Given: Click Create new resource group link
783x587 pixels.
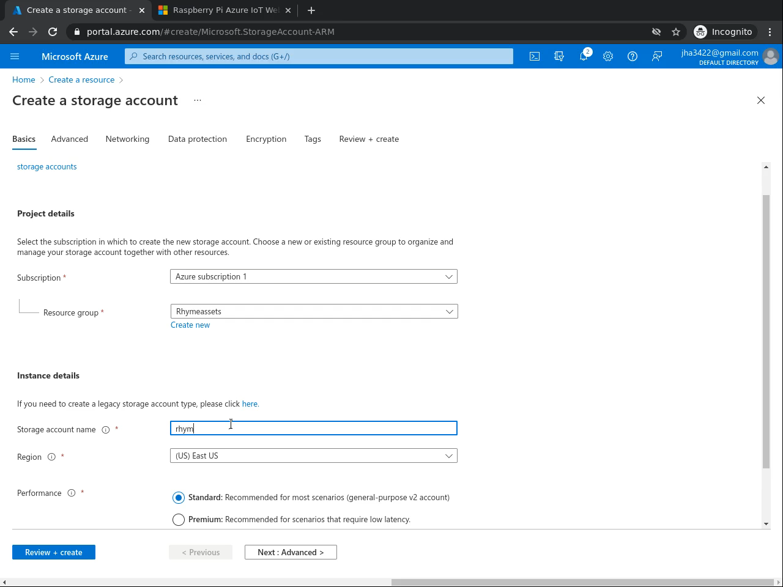Looking at the screenshot, I should [x=190, y=325].
